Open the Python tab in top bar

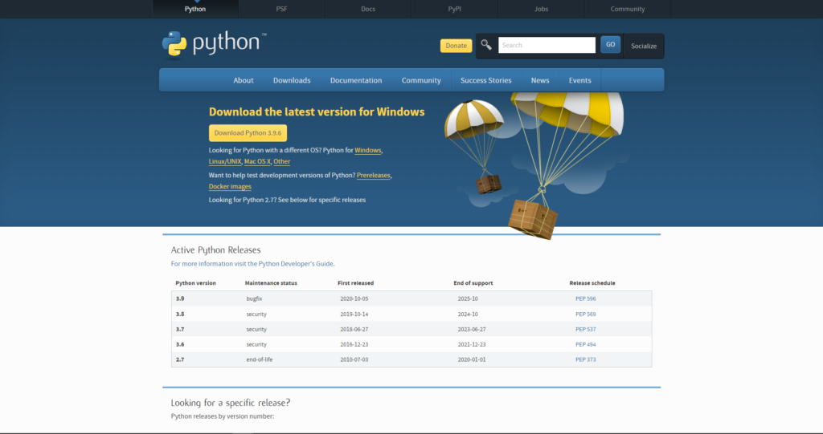point(195,9)
